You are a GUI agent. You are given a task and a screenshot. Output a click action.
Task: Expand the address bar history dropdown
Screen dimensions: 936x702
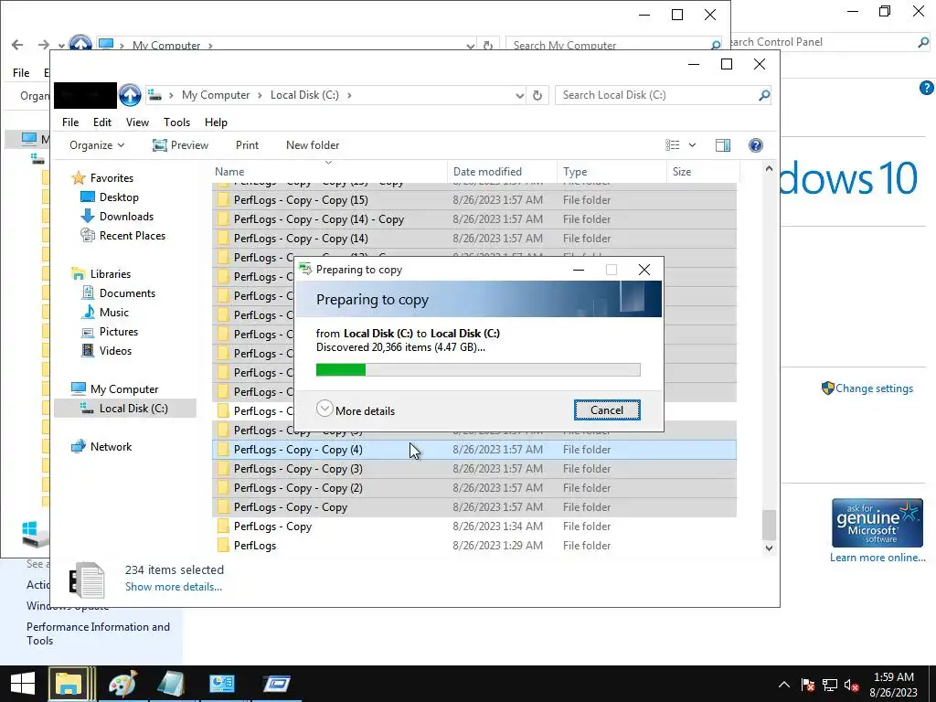(519, 95)
